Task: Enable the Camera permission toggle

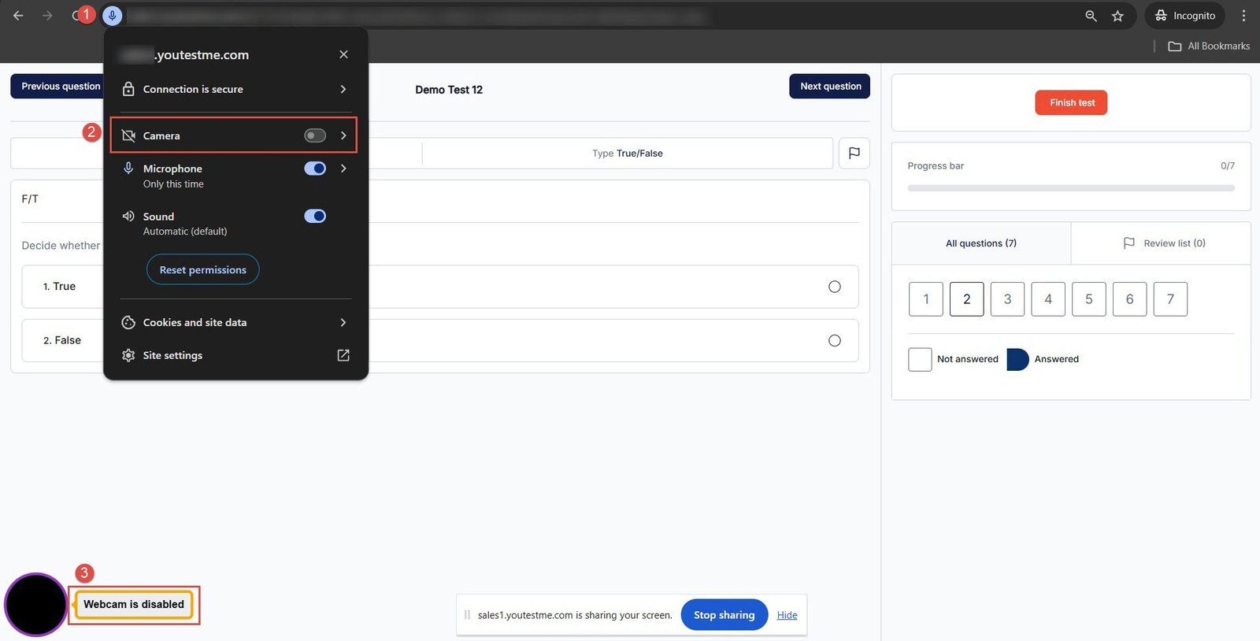Action: pos(315,135)
